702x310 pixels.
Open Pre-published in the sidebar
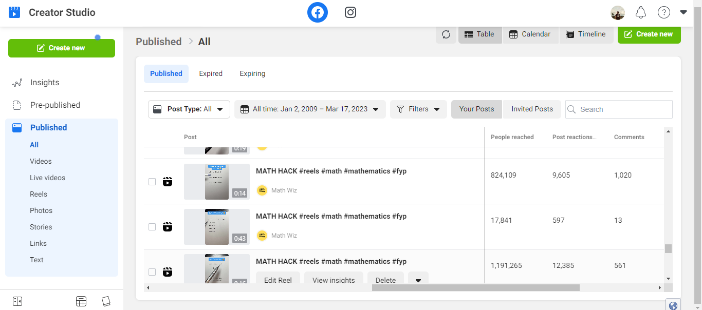point(55,105)
